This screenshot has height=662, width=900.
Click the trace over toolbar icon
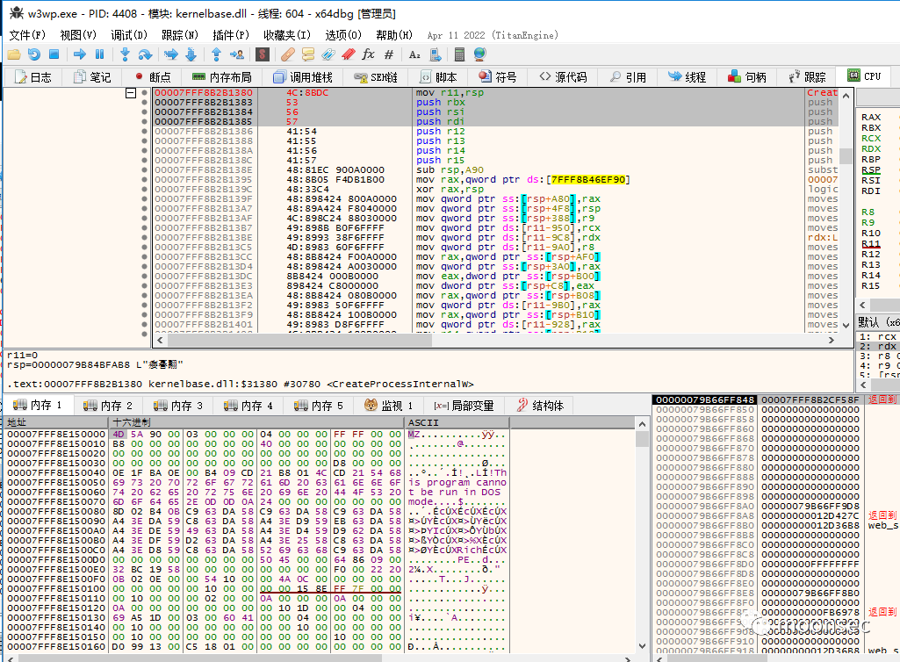(x=191, y=54)
